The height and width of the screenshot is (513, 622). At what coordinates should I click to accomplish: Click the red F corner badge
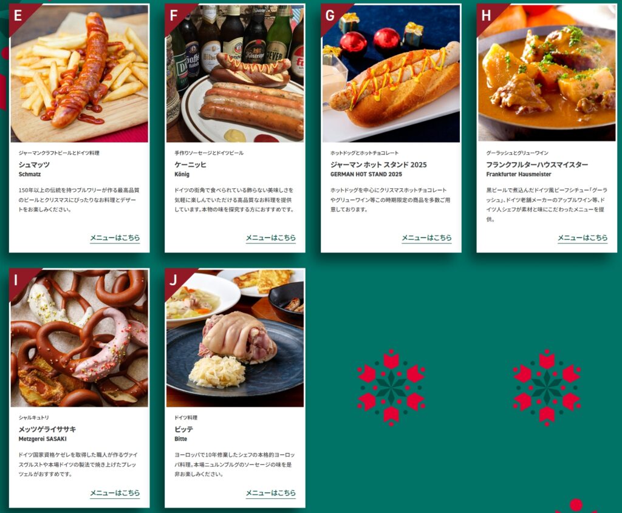click(176, 15)
